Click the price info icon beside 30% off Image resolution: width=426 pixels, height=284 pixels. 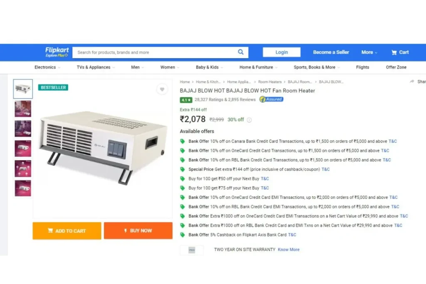tap(249, 120)
